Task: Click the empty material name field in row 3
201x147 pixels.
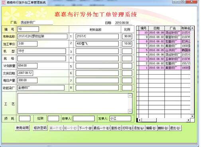Action: pos(97,51)
